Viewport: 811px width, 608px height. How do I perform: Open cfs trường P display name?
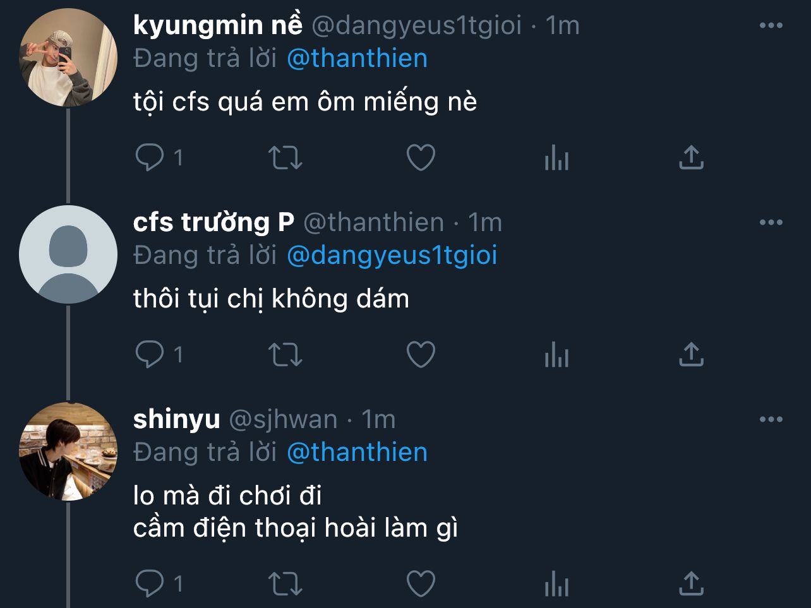click(x=213, y=223)
